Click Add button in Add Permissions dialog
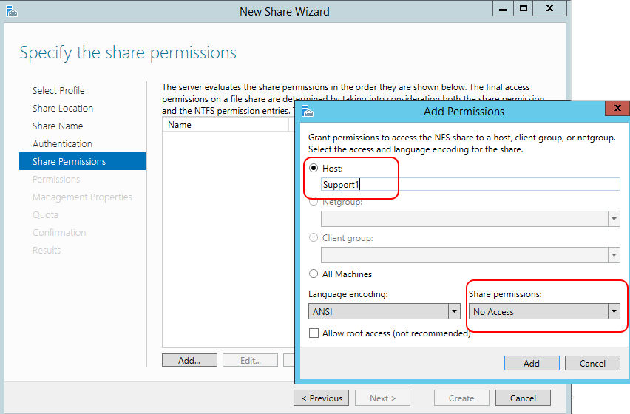Viewport: 630px width, 414px height. [x=532, y=363]
